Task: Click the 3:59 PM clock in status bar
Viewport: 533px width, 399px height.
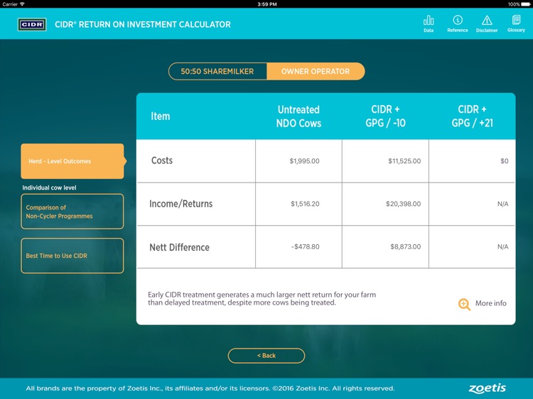Action: point(266,4)
